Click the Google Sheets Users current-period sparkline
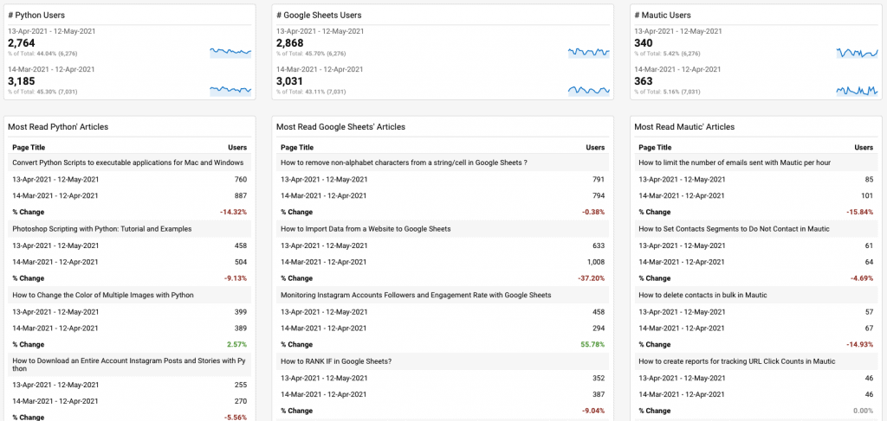887x421 pixels. coord(589,53)
